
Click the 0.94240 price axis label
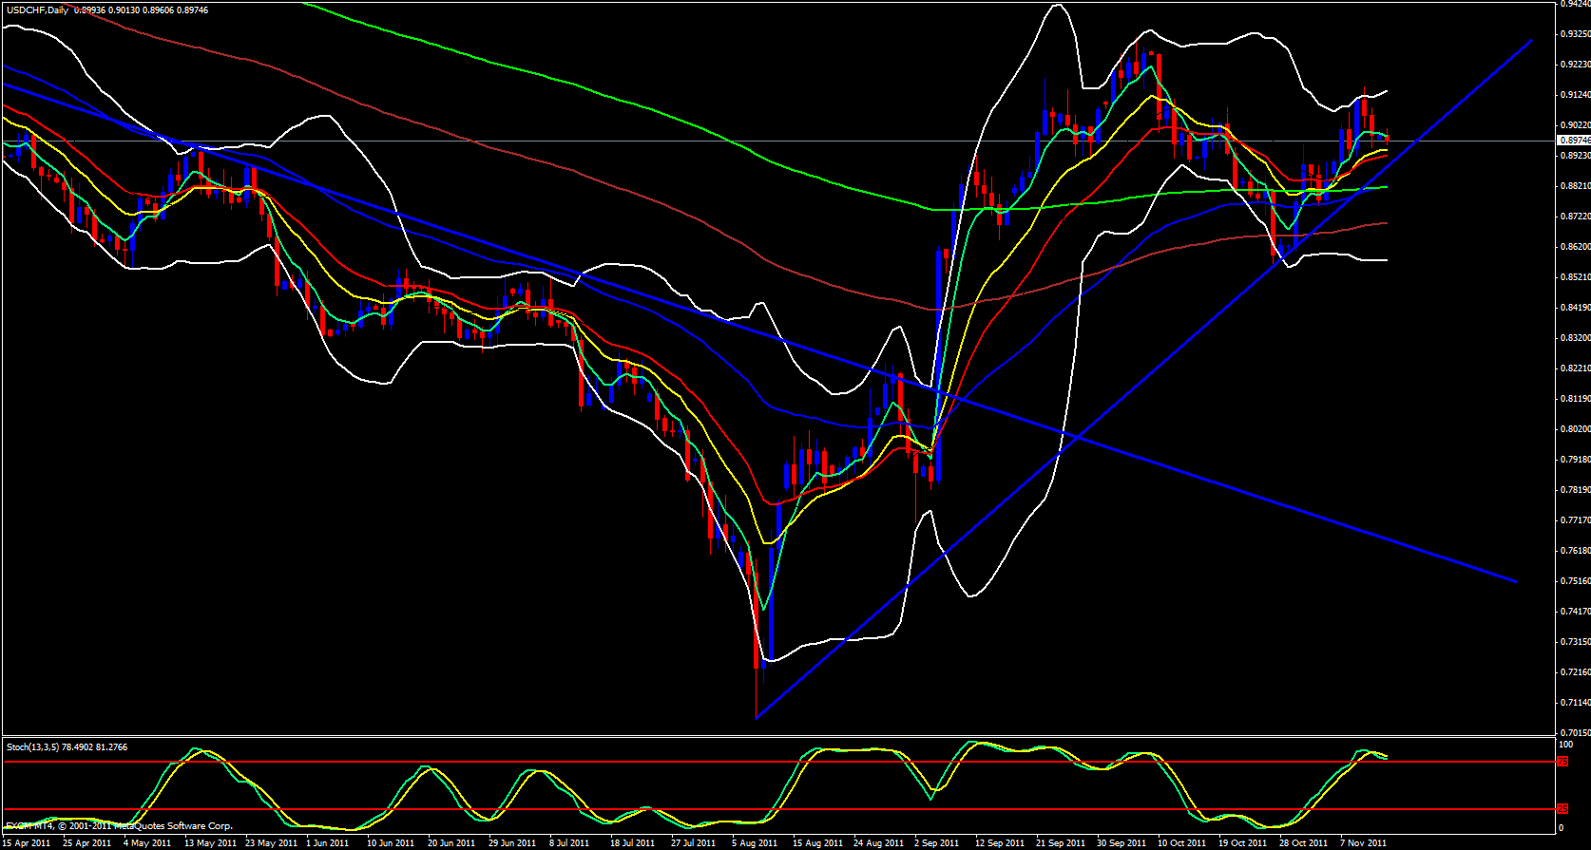1574,4
